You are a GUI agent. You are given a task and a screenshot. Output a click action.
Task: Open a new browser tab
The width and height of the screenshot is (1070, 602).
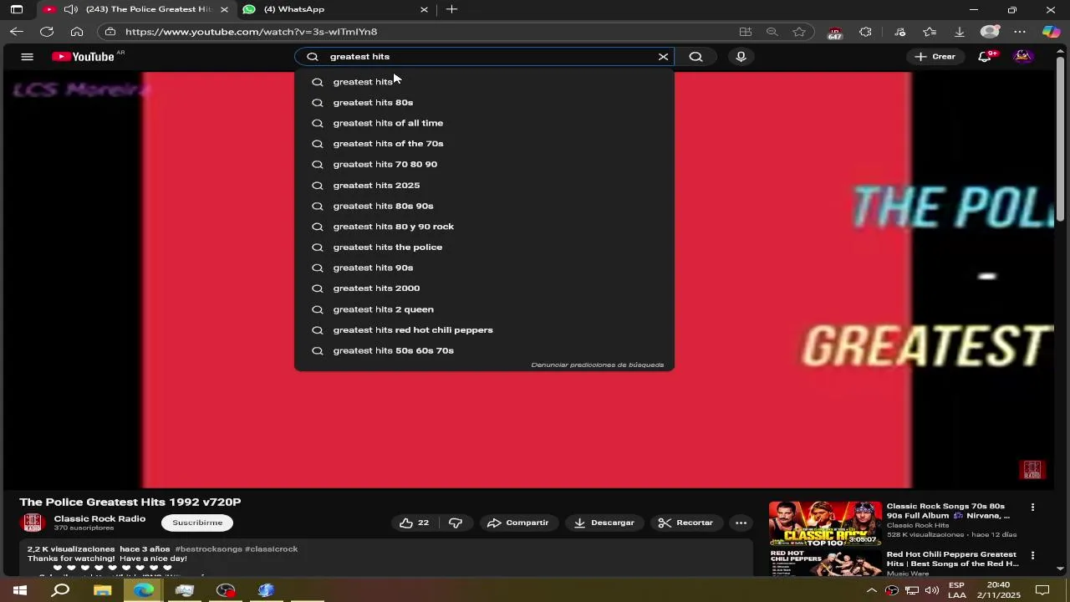(451, 9)
